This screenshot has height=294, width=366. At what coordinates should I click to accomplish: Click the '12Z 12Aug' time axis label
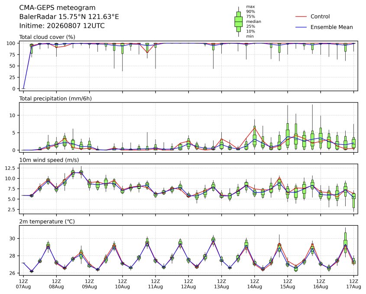[x=188, y=284]
